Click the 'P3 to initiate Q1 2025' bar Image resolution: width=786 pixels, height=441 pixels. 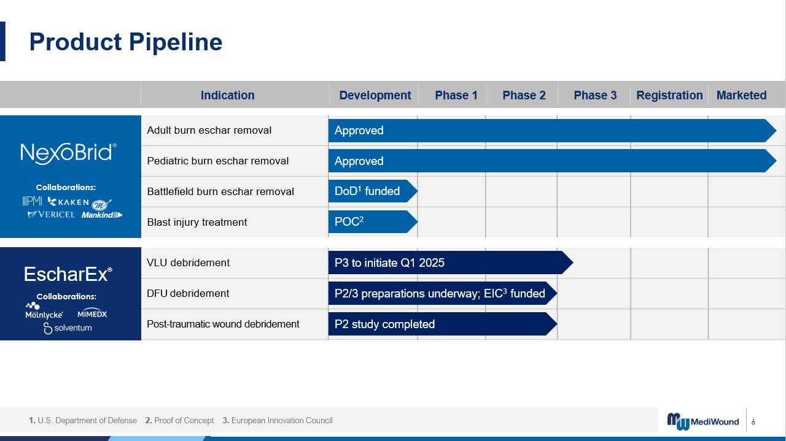(x=451, y=263)
